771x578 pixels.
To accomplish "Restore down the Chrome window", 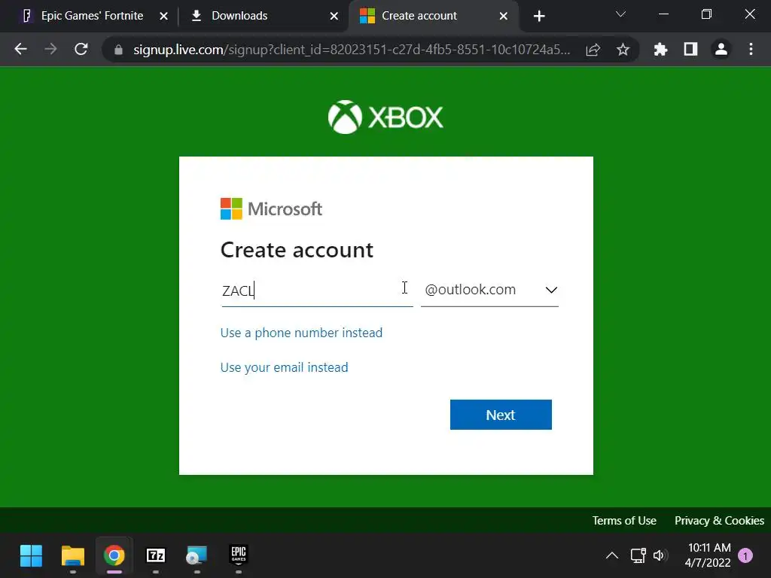I will pyautogui.click(x=706, y=15).
